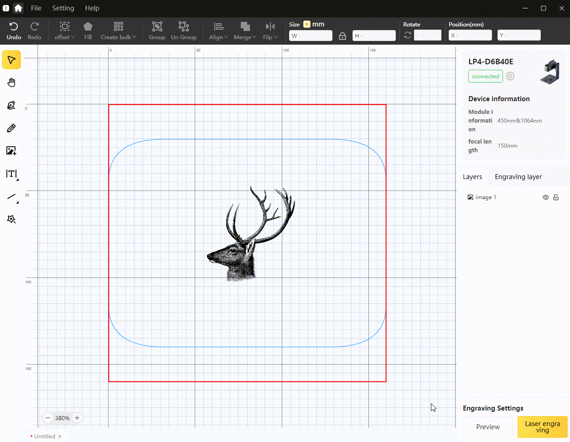This screenshot has height=442, width=570.
Task: Choose the Pen path tool
Action: point(11,105)
